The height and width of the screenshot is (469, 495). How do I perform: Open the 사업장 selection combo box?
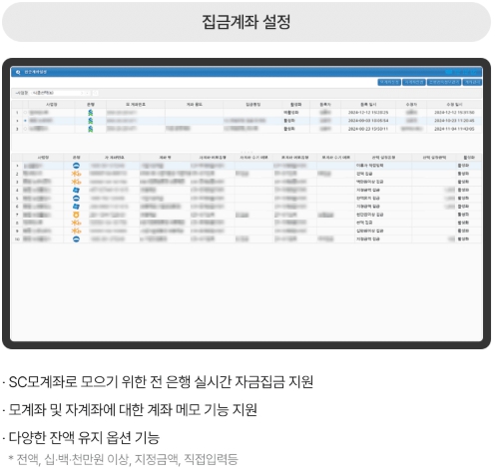click(60, 93)
